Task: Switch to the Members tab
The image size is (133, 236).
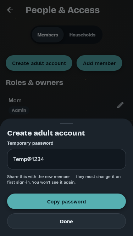Action: pyautogui.click(x=48, y=35)
